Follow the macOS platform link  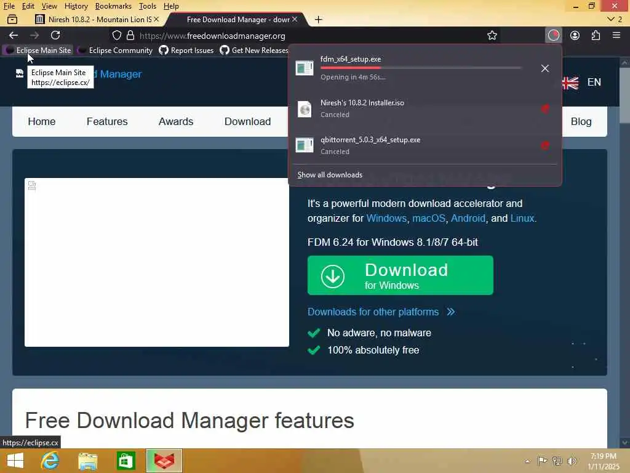pyautogui.click(x=429, y=218)
